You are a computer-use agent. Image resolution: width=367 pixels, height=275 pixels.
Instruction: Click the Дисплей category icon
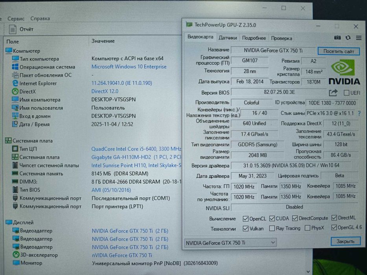9,222
